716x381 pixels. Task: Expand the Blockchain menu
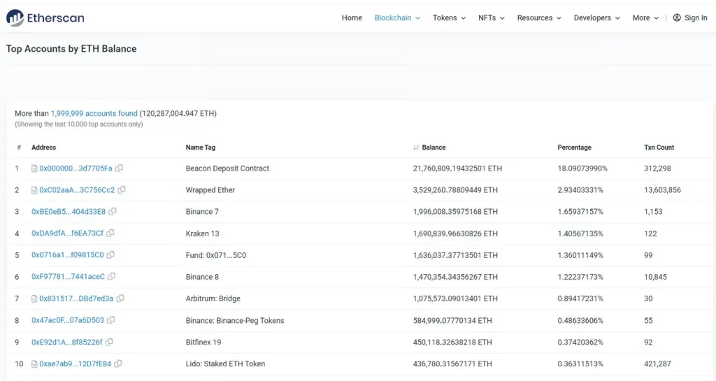(397, 17)
